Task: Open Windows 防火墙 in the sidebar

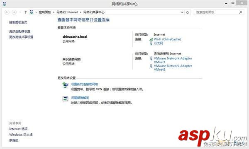Action: tap(21, 135)
